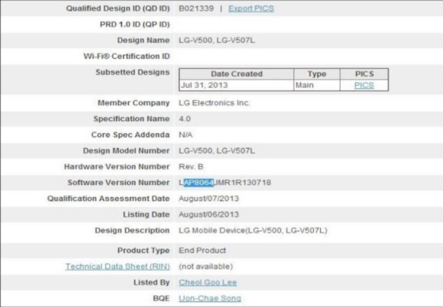Click the Specification Name value 4.0
Screen dimensions: 443x307
[x=185, y=119]
